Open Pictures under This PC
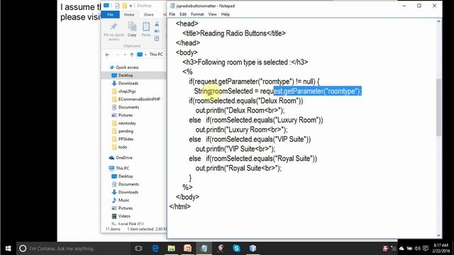 [126, 208]
